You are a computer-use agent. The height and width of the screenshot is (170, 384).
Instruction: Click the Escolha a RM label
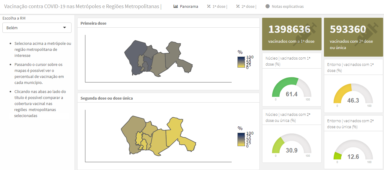14,18
